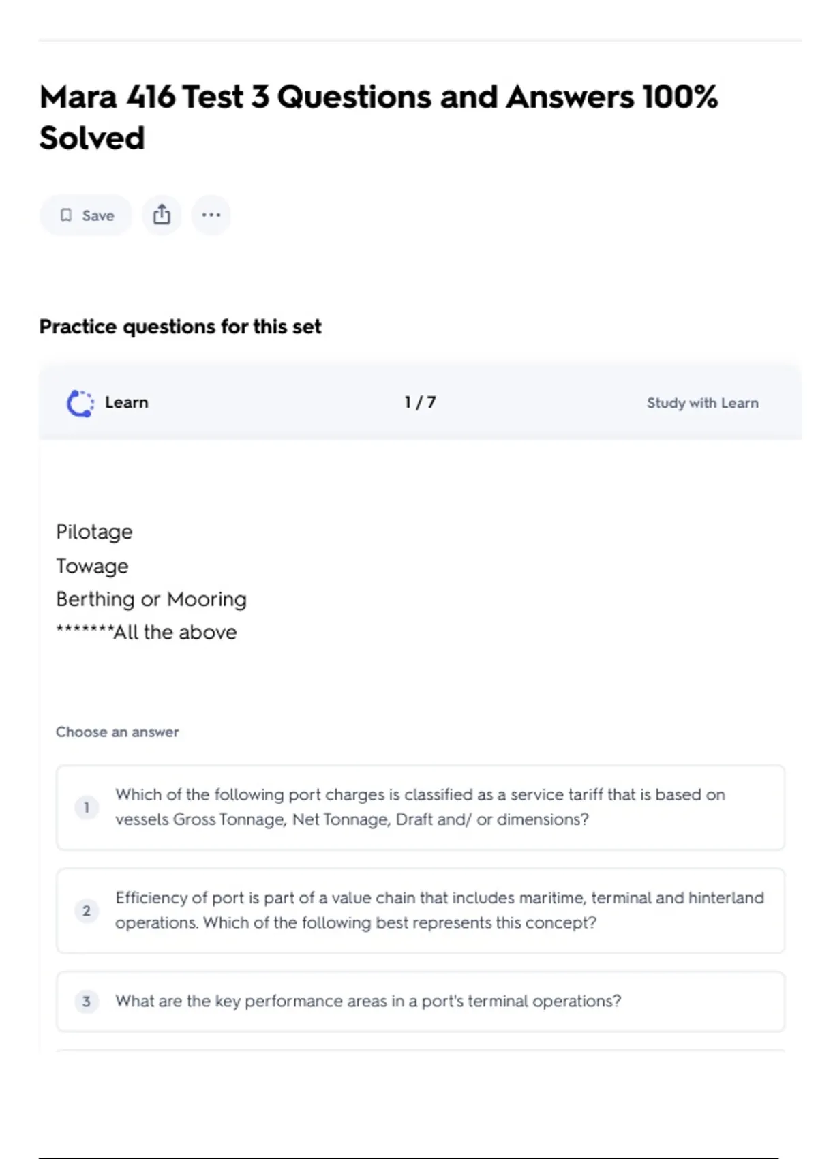Click the bookmark icon in Save button
Image resolution: width=818 pixels, height=1159 pixels.
66,215
